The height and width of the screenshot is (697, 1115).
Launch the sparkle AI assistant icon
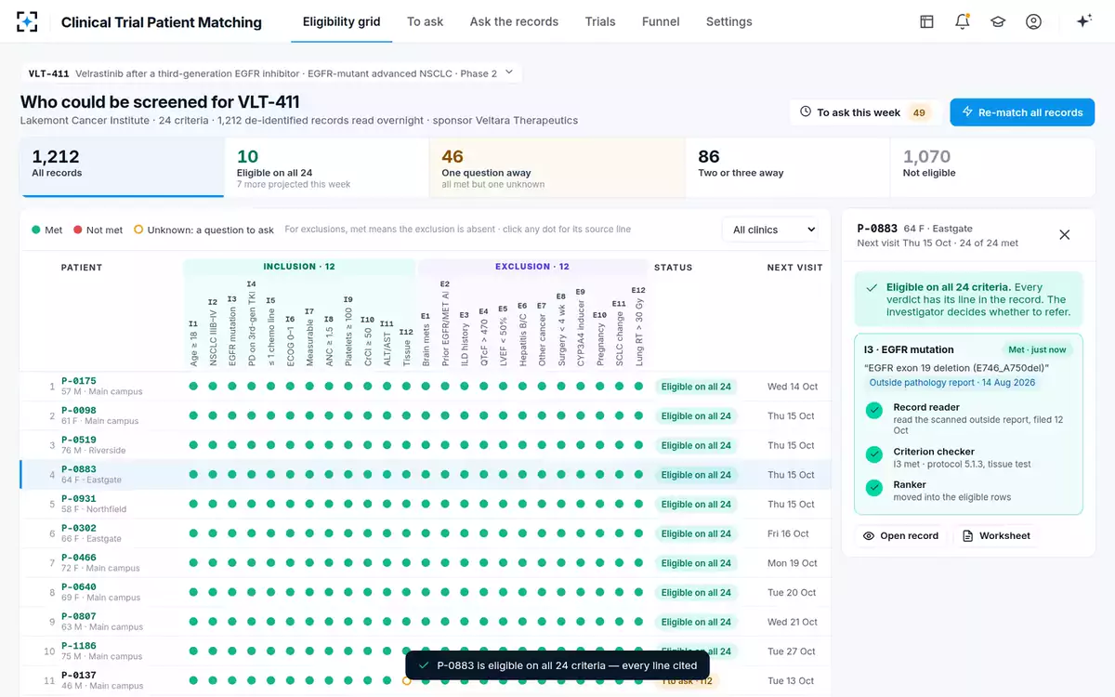[x=1083, y=21]
